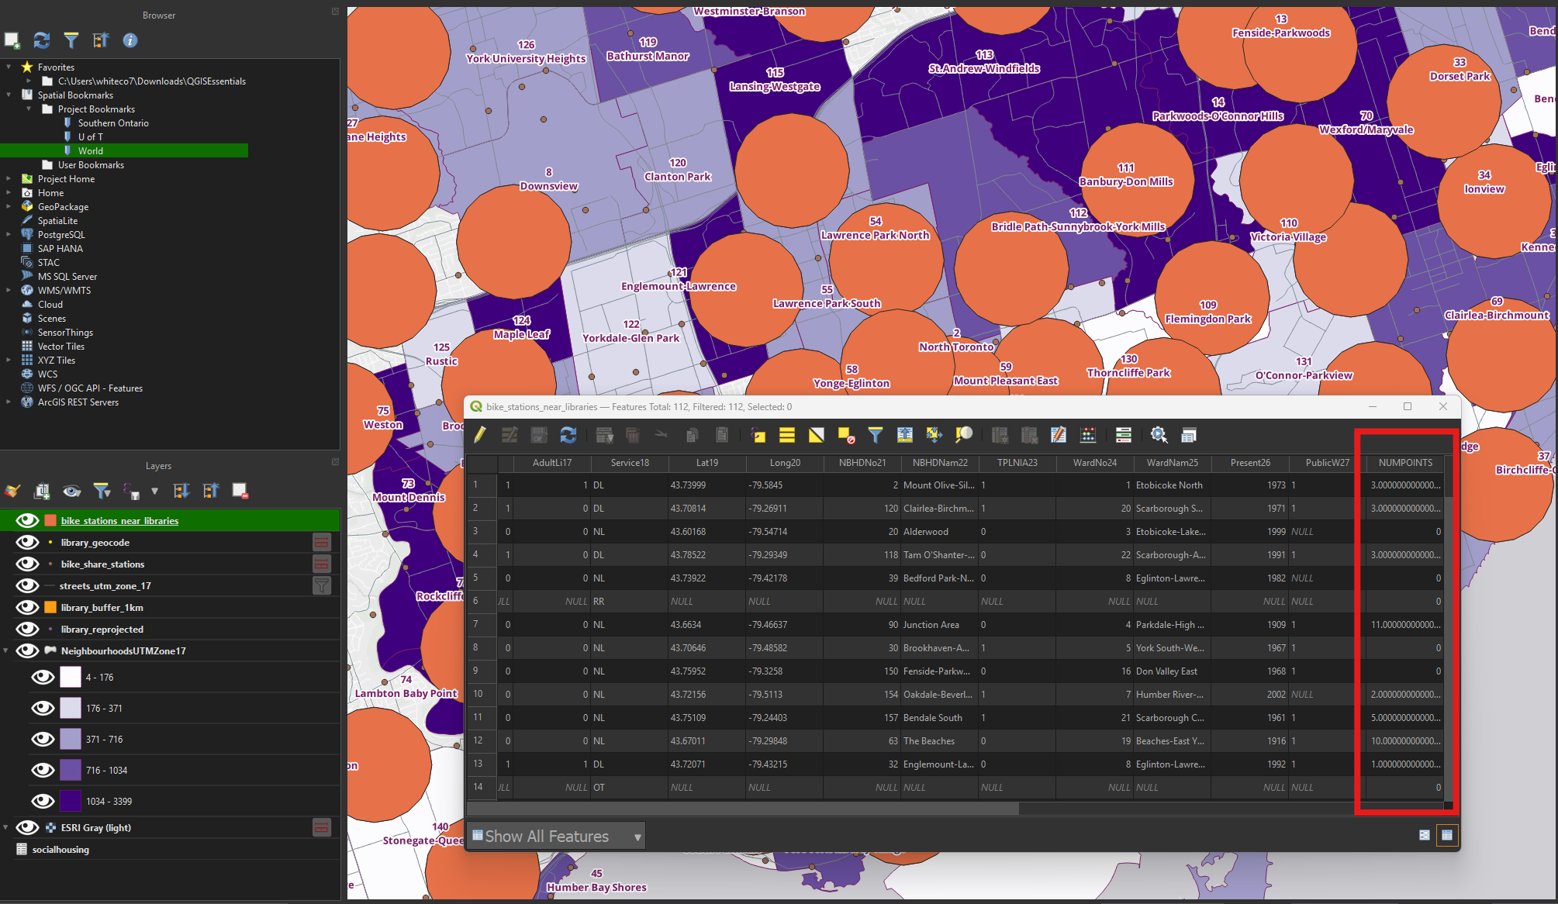The image size is (1558, 904).
Task: Deselect all features in attribute table
Action: coord(846,435)
